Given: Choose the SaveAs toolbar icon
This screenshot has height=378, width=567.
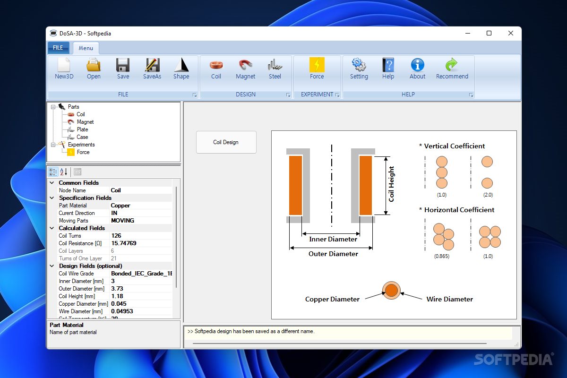Looking at the screenshot, I should point(152,65).
